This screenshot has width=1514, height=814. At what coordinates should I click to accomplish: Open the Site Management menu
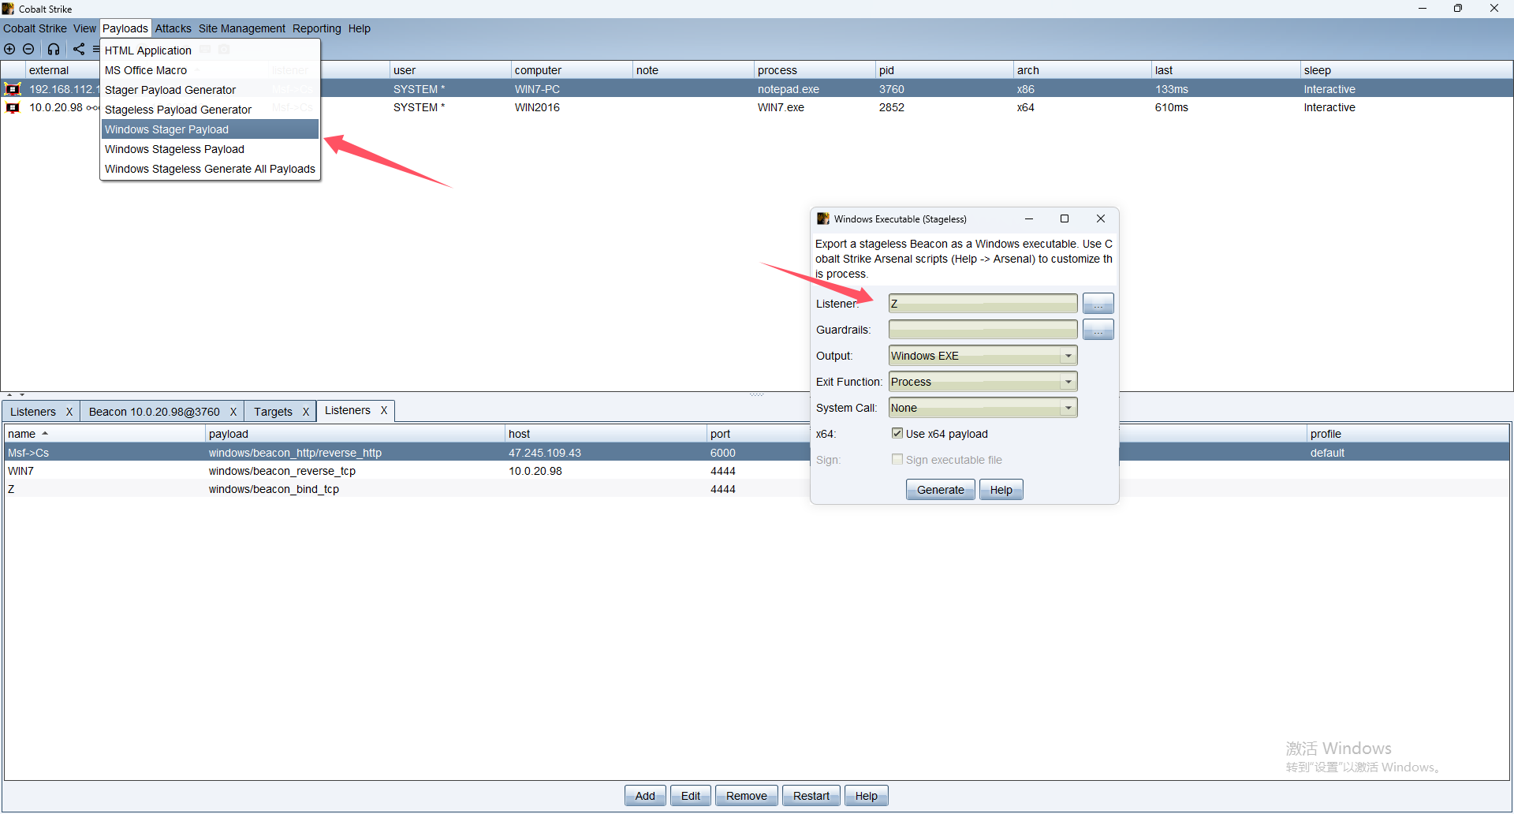click(242, 28)
